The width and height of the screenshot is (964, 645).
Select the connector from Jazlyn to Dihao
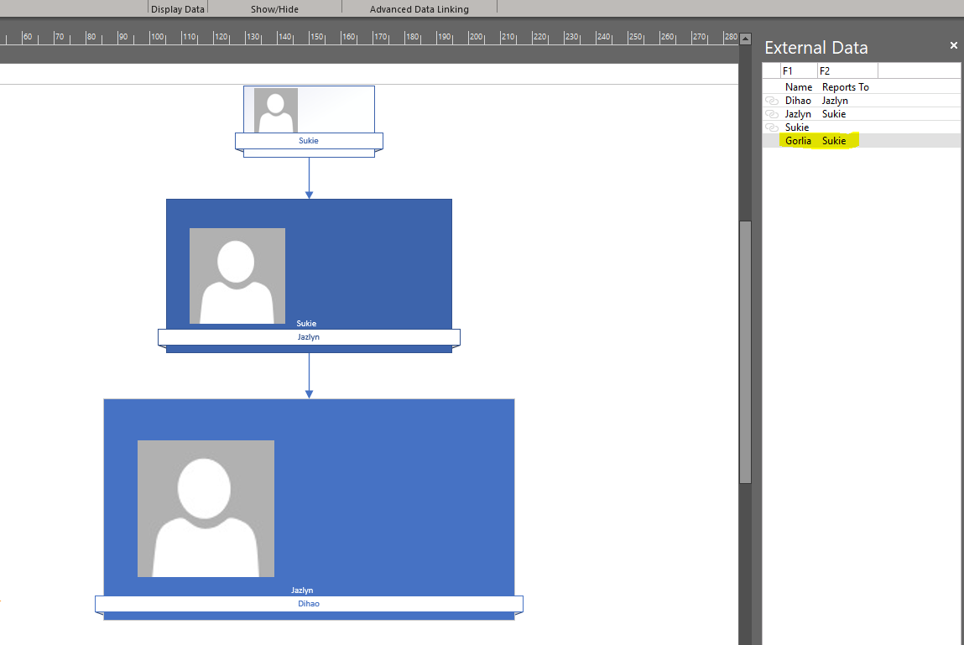tap(310, 376)
